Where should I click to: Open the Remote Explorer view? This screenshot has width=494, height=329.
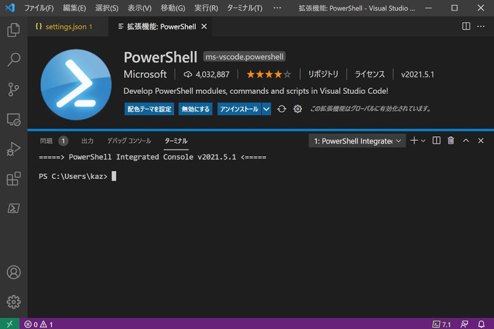(x=14, y=120)
